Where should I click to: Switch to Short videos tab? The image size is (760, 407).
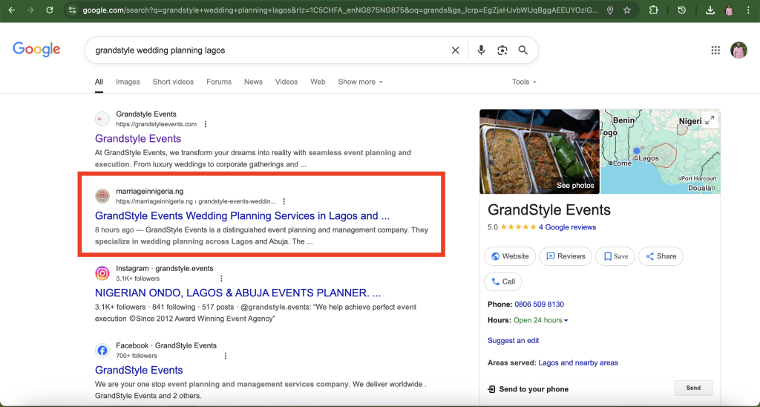click(173, 82)
